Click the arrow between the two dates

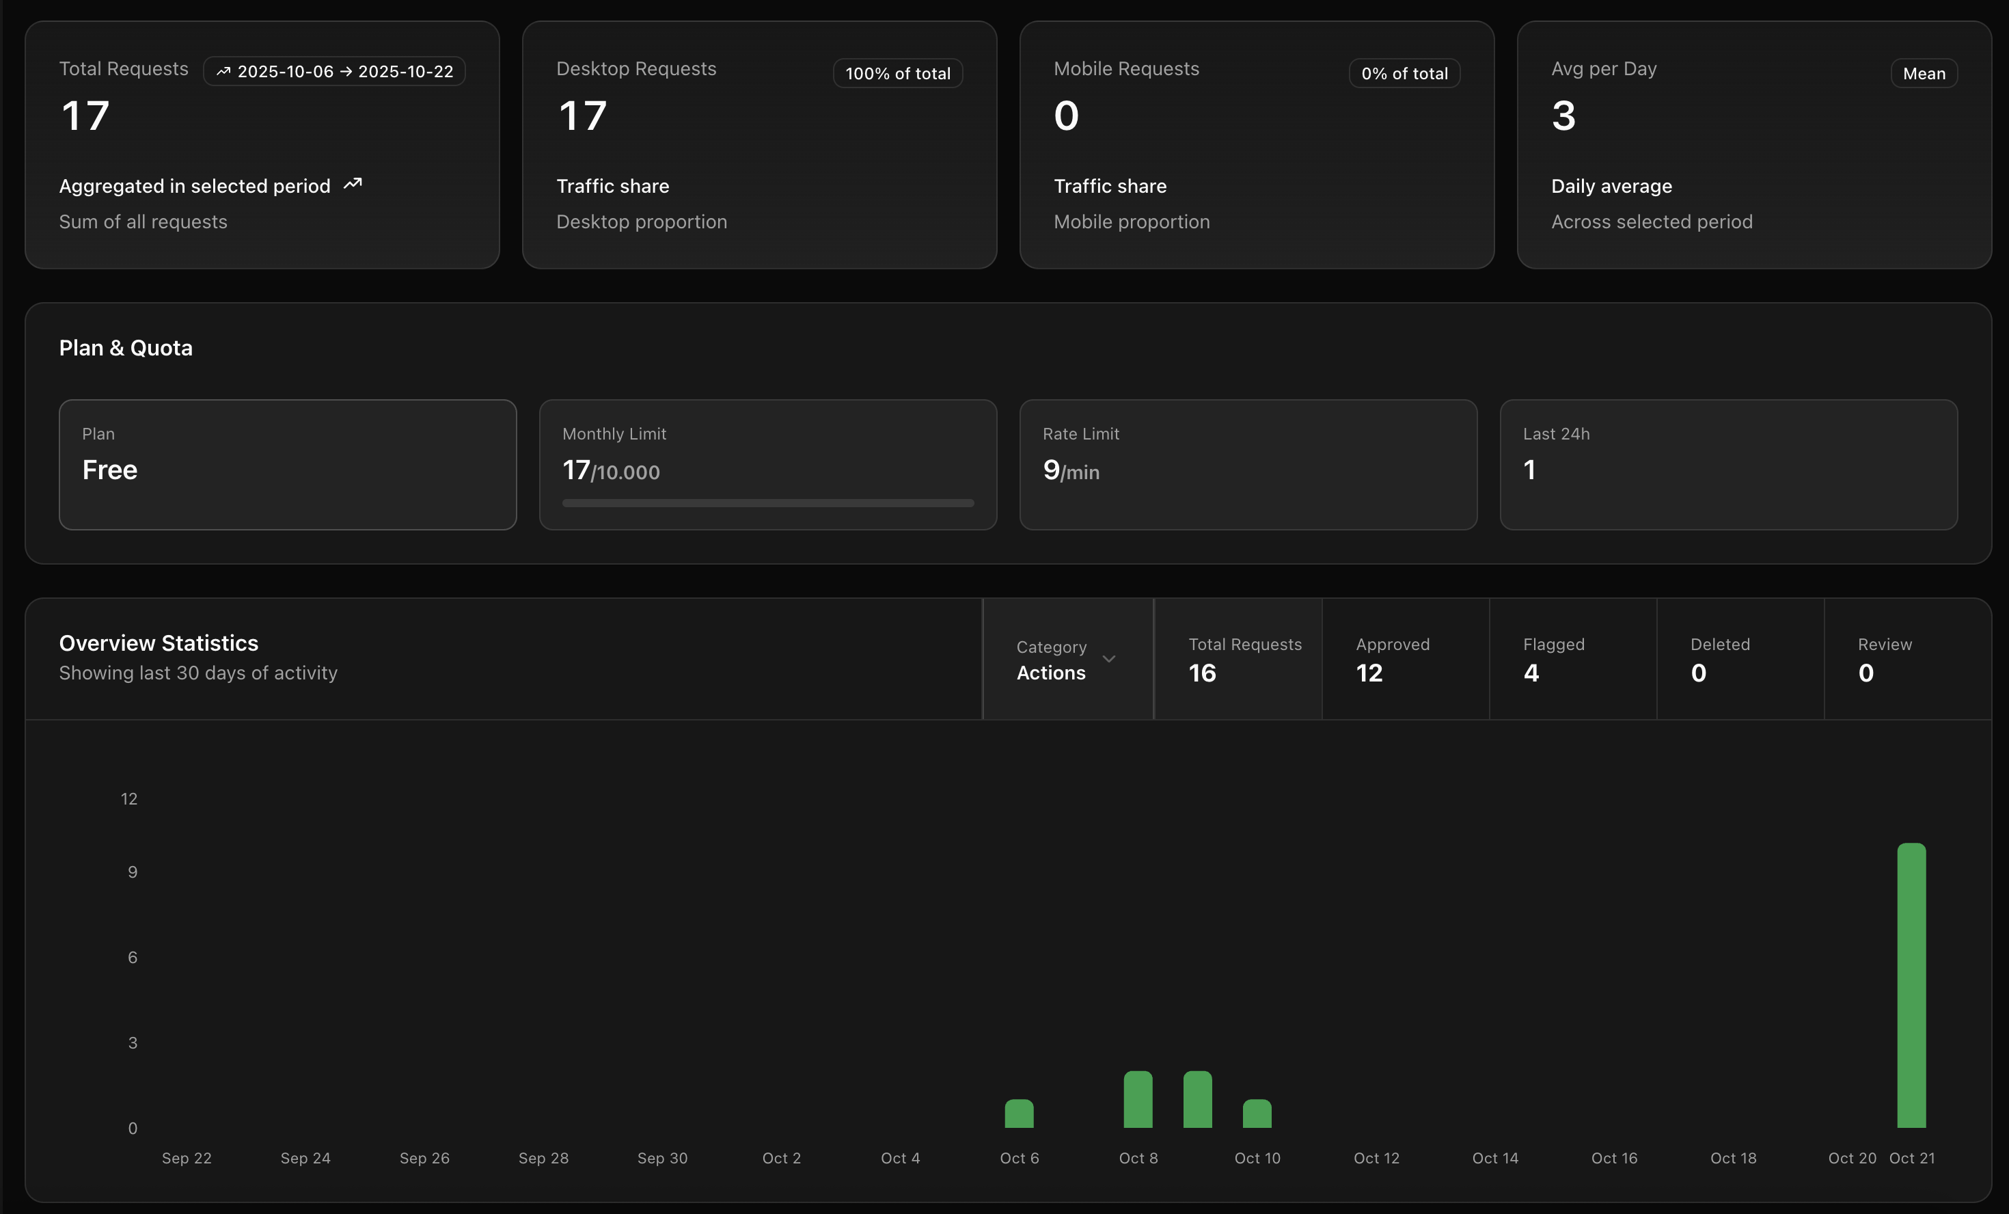point(346,72)
